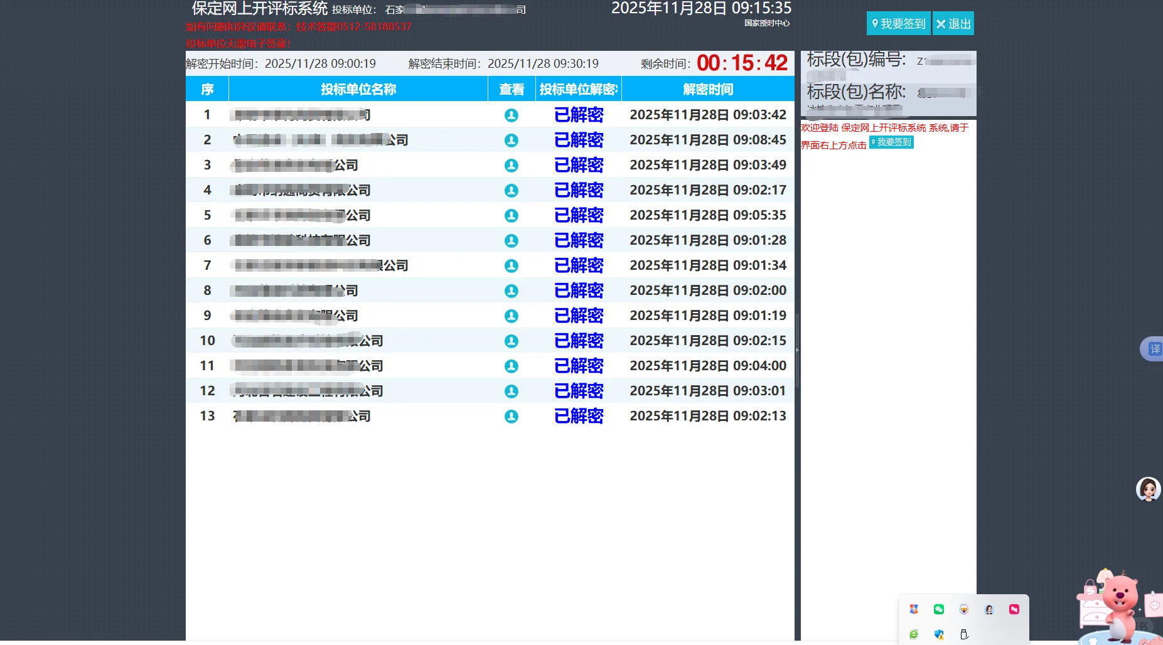
Task: Select 已解密 status in row 2
Action: 579,140
